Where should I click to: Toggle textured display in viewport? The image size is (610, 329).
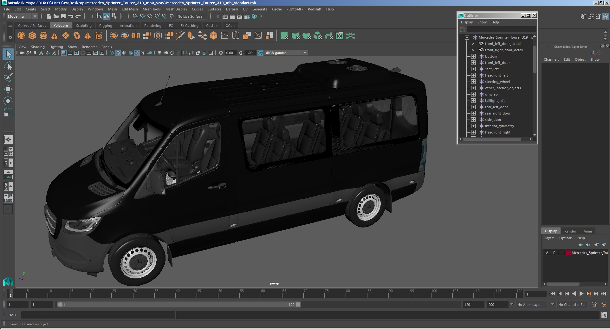[137, 53]
